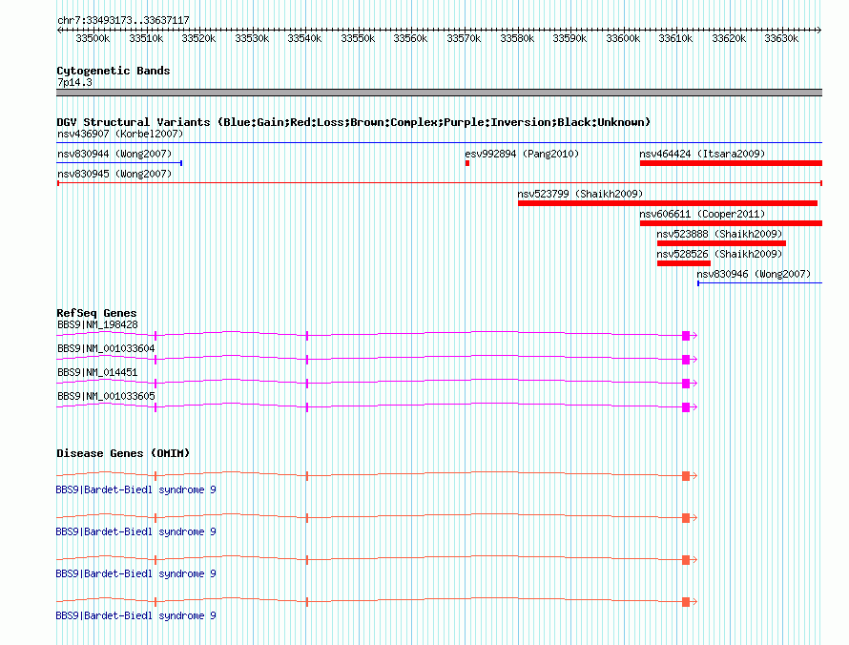Select the red nsv523799 loss bar
849x645 pixels.
(668, 203)
